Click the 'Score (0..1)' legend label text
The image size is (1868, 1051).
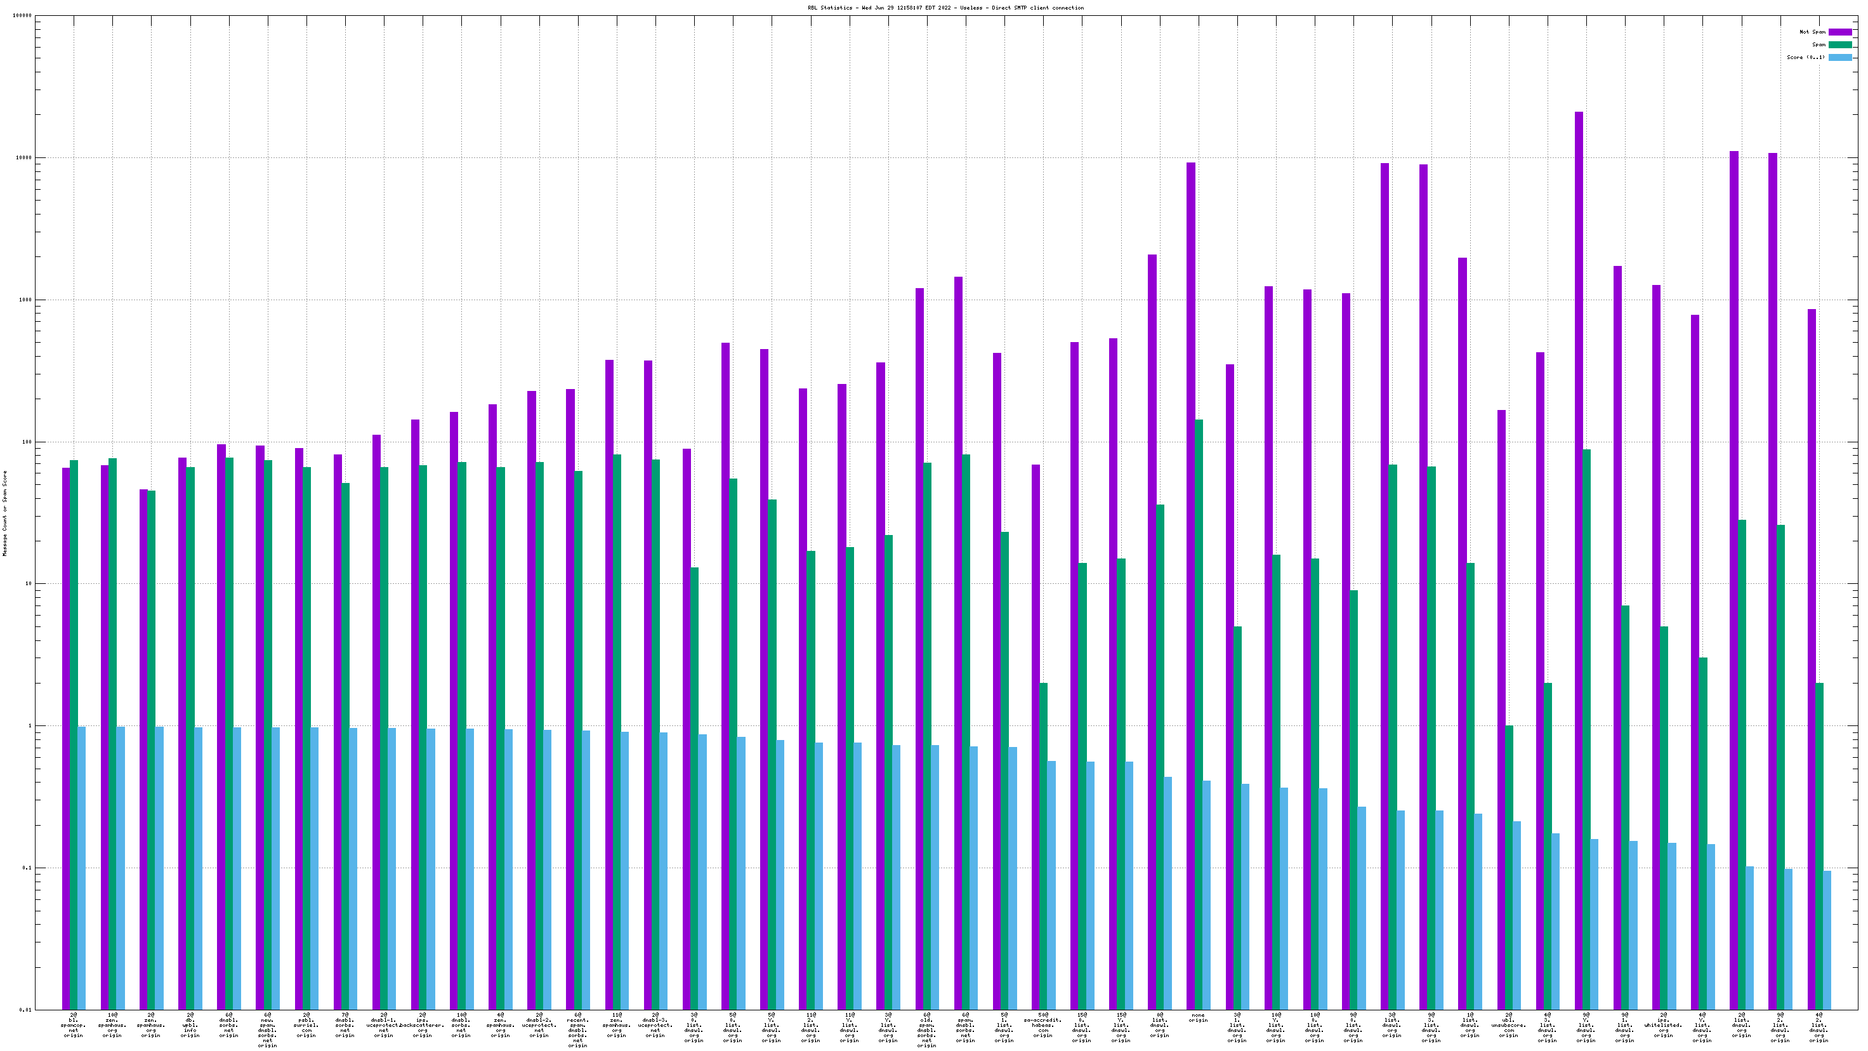(x=1806, y=57)
